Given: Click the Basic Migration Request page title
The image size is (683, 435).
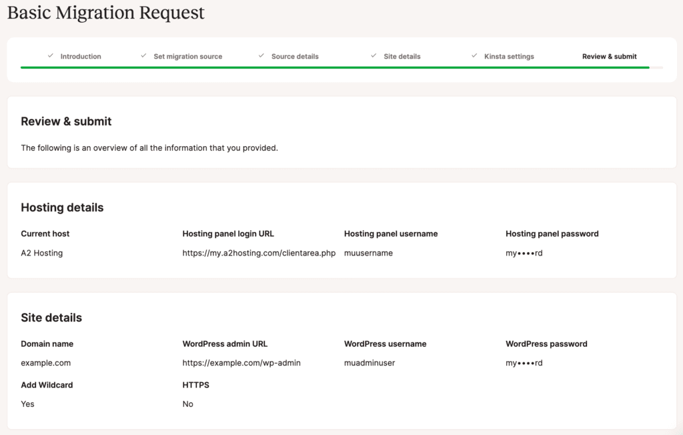Looking at the screenshot, I should point(106,13).
